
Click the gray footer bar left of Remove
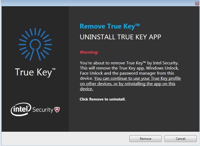click(65, 139)
